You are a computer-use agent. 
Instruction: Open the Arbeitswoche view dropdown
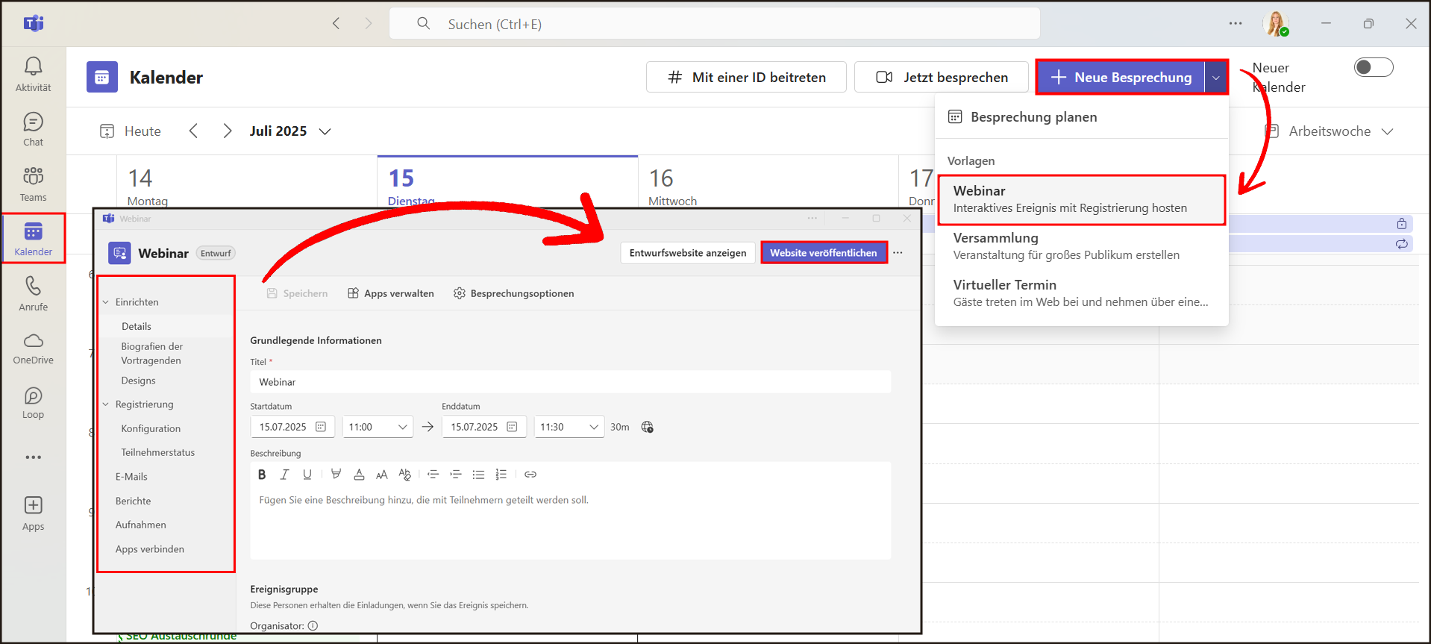click(1330, 131)
